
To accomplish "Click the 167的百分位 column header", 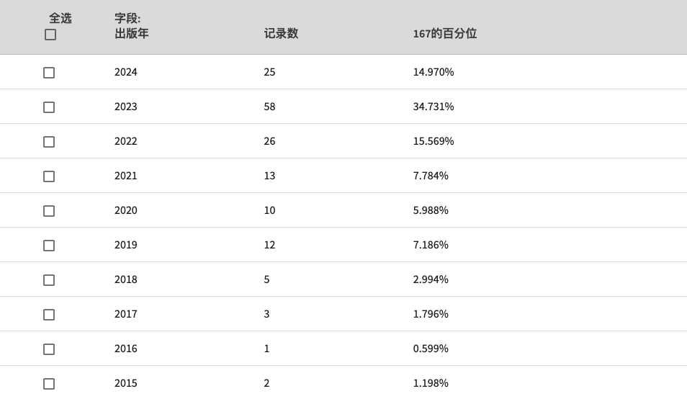I will [x=445, y=33].
